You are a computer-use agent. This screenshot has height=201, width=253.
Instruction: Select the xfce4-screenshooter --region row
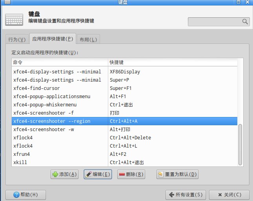tap(124, 121)
